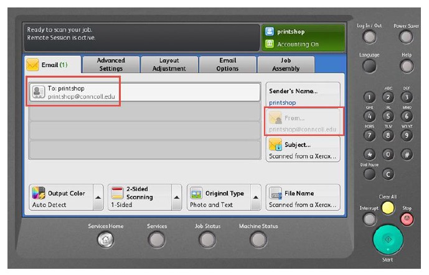Tap keypad number 1
The width and height of the screenshot is (429, 275).
[369, 97]
